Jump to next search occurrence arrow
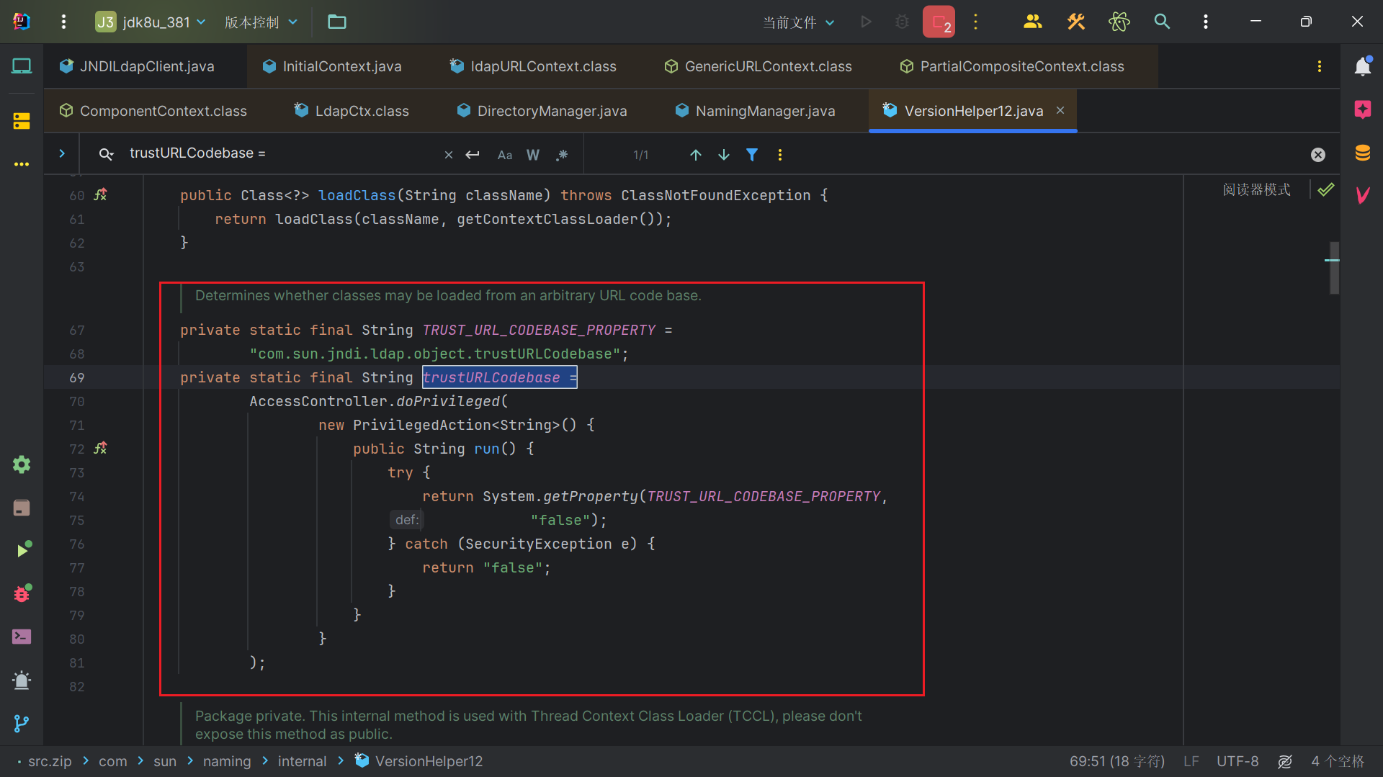The width and height of the screenshot is (1383, 777). coord(724,155)
